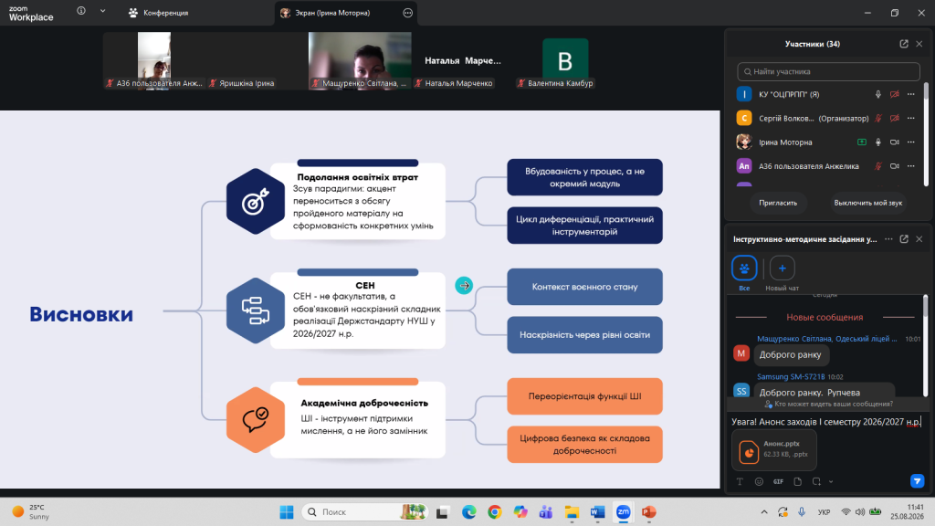Click Samsung SM-S721B sender name in chat
The width and height of the screenshot is (935, 526).
(791, 377)
